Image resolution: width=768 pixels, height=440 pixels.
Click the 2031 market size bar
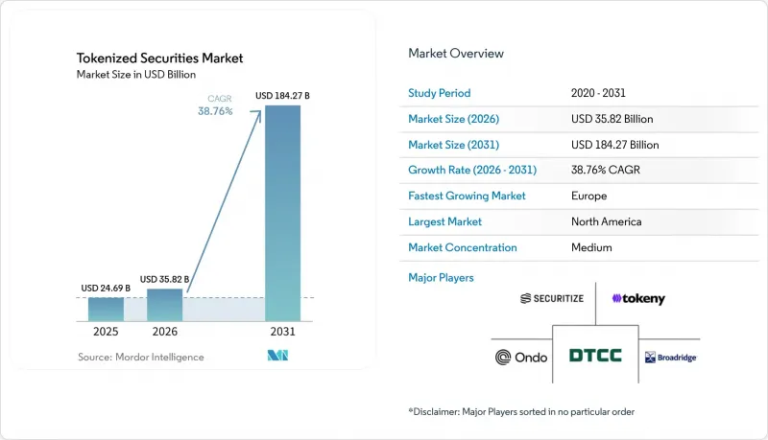tap(282, 213)
